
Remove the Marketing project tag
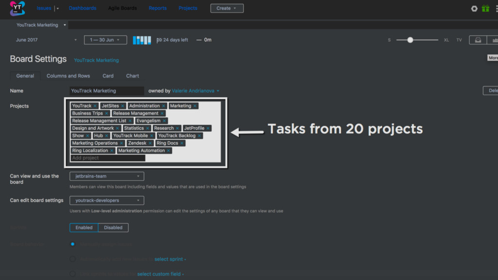point(195,105)
